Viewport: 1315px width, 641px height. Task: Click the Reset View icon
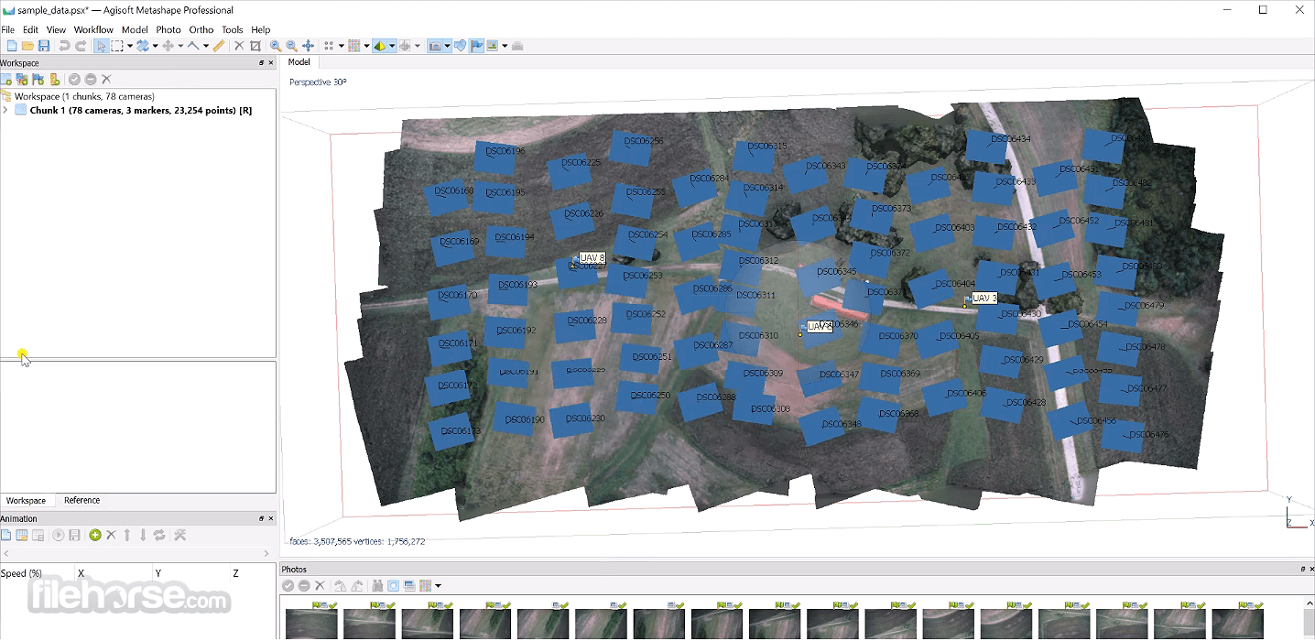(x=308, y=46)
